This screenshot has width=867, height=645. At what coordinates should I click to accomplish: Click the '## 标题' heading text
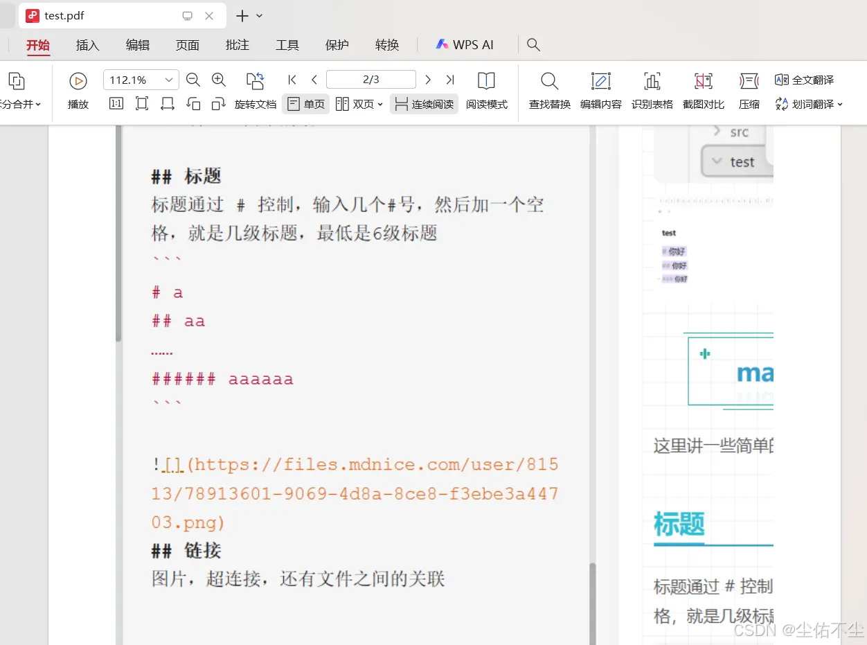tap(186, 176)
